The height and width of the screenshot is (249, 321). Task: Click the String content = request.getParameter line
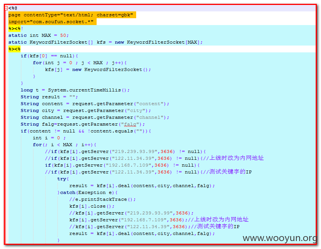[95, 104]
